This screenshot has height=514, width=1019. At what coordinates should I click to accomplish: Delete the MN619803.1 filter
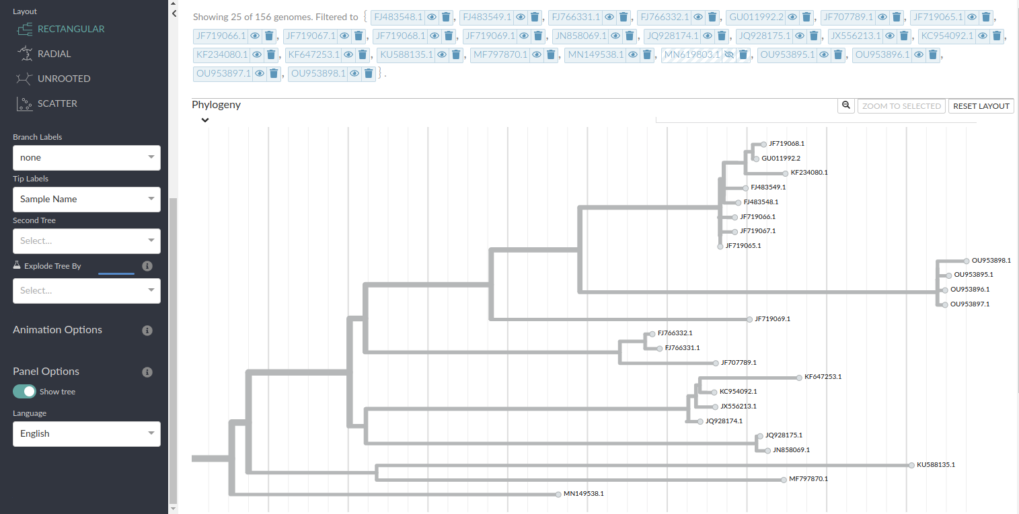(743, 54)
